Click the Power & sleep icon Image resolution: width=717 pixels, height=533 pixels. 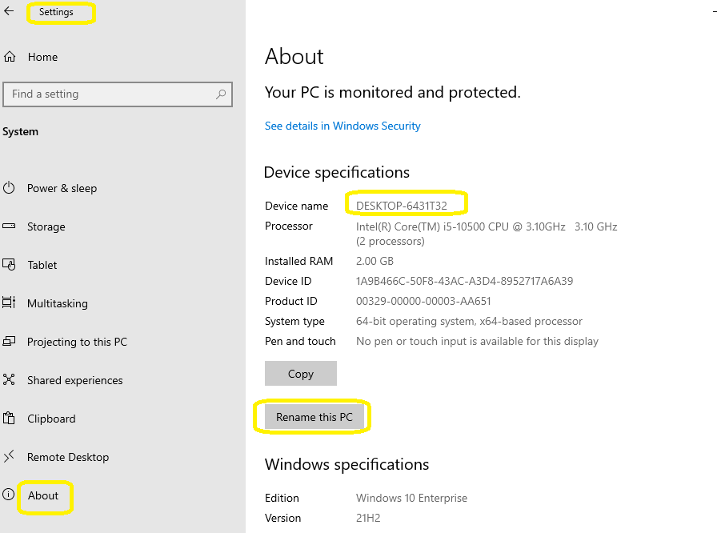9,188
